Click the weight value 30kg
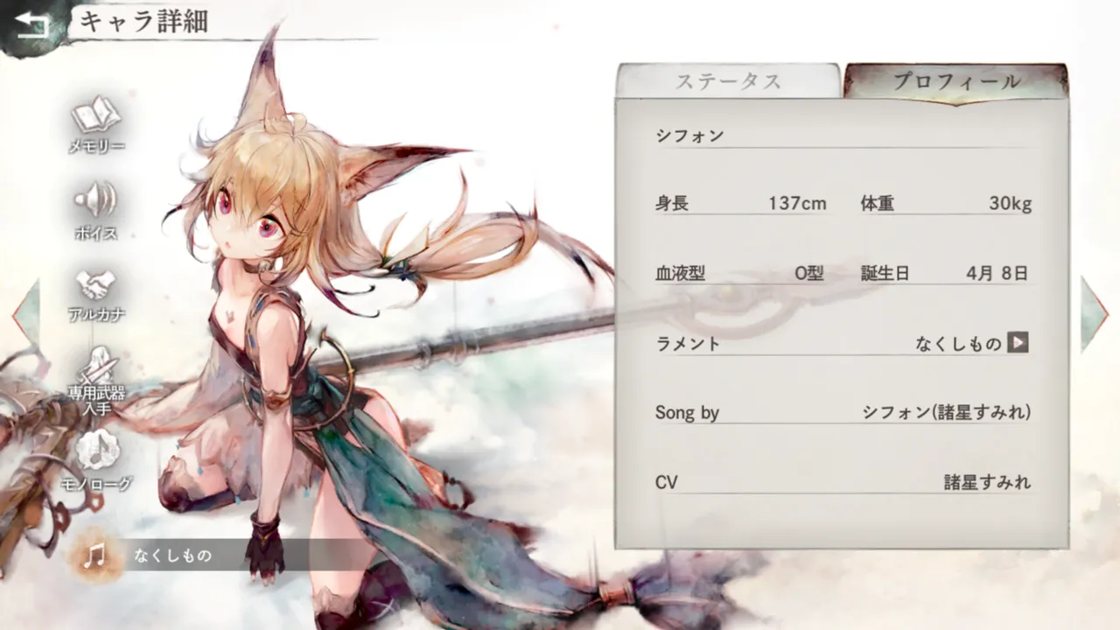The image size is (1120, 630). [x=1011, y=204]
